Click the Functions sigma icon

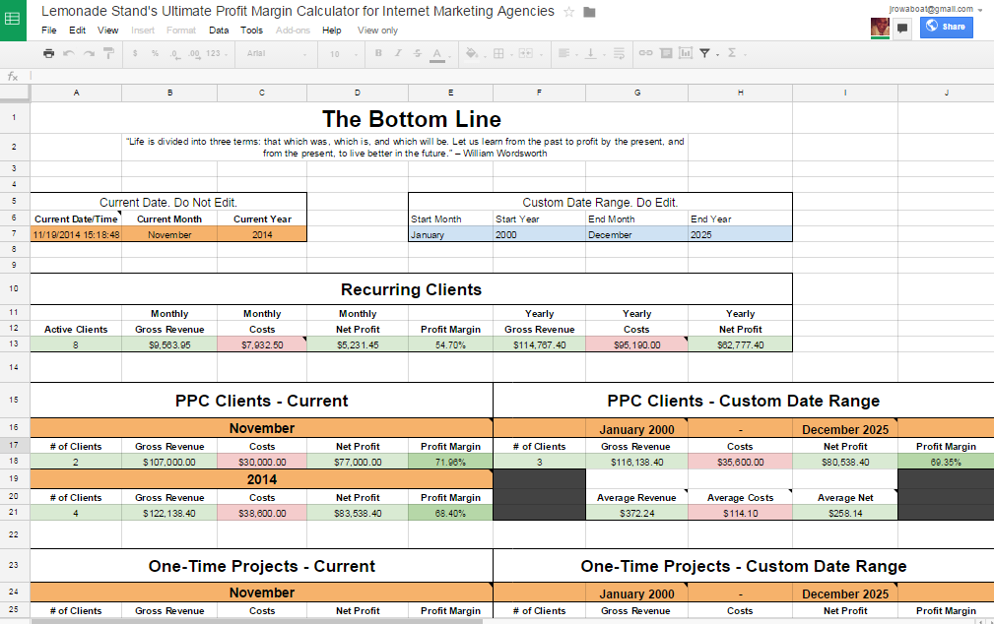(732, 53)
